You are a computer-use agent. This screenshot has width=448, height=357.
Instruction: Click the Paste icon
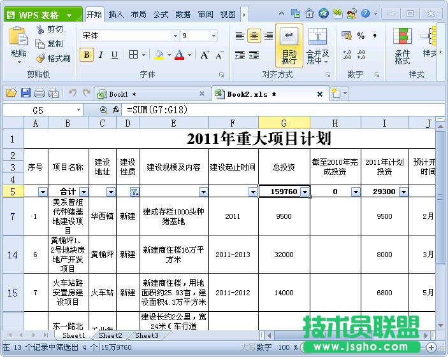click(18, 36)
